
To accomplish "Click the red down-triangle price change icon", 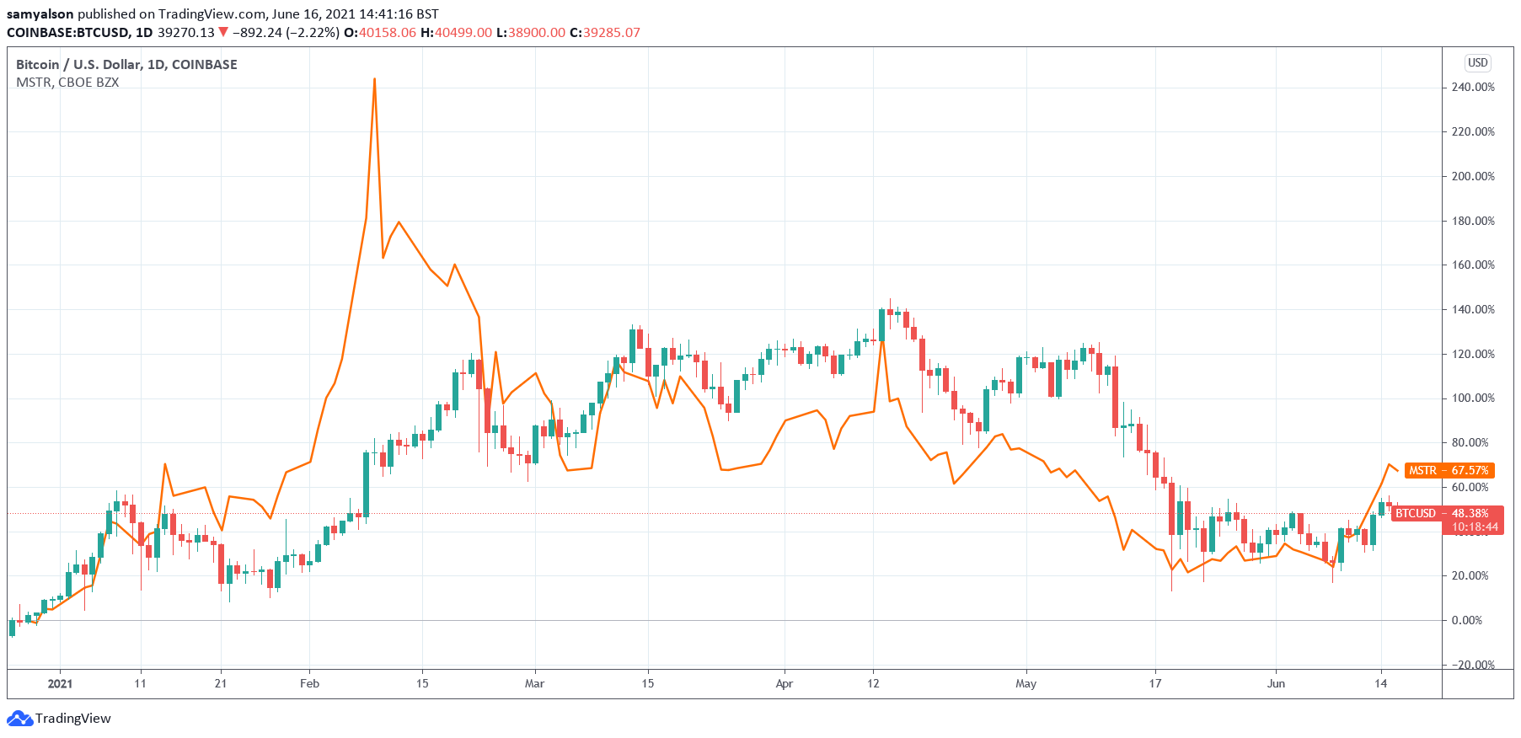I will [223, 32].
